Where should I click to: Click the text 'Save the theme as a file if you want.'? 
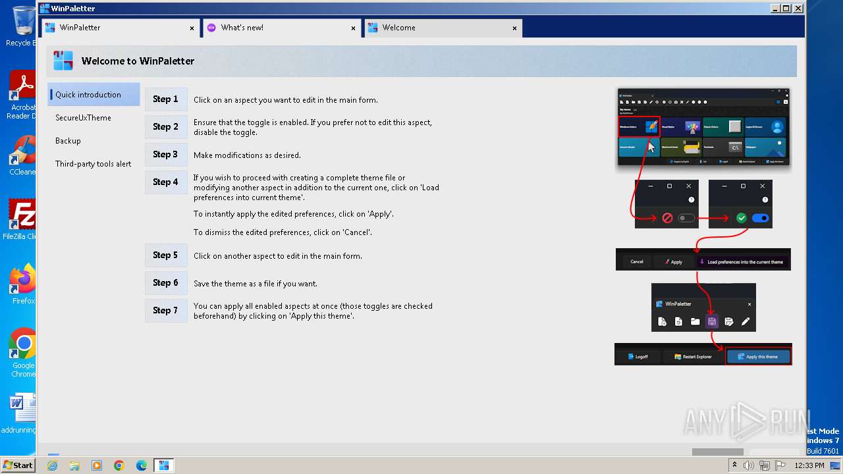click(256, 284)
